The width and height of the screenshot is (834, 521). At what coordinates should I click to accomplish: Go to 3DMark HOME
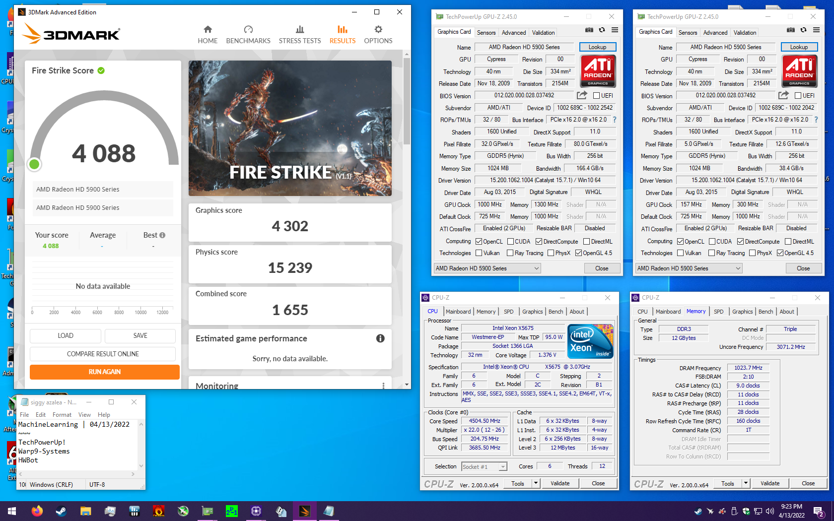(208, 35)
